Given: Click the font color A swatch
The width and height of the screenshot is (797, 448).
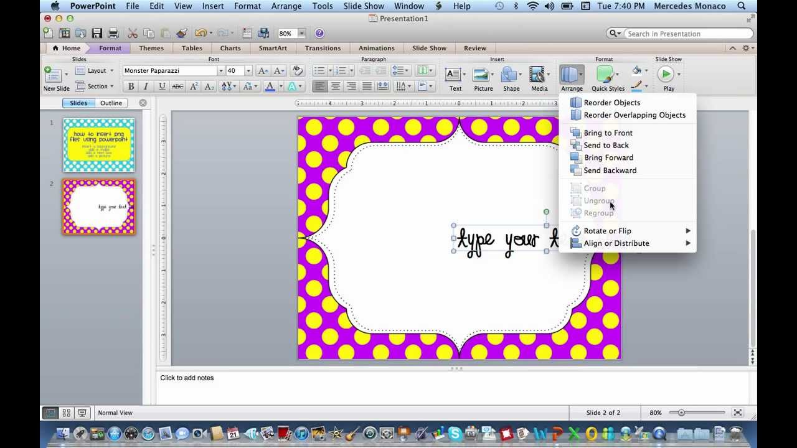Looking at the screenshot, I should click(x=269, y=86).
